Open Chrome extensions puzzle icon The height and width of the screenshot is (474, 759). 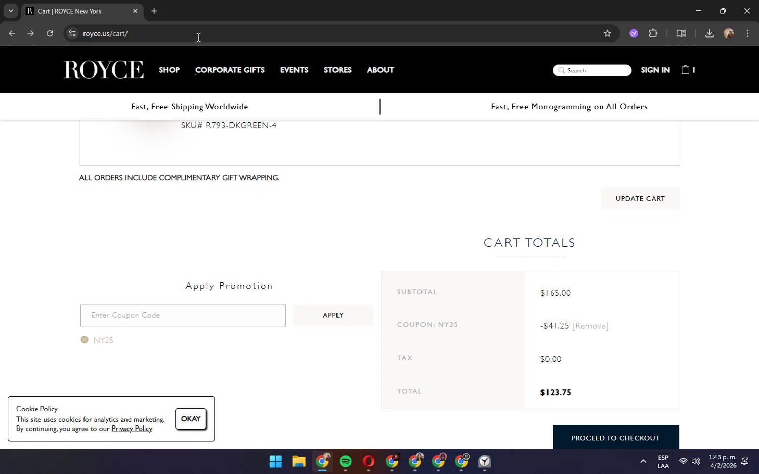pyautogui.click(x=653, y=33)
